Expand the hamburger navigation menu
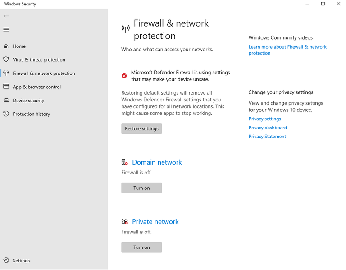Viewport: 346px width, 270px height. point(6,30)
